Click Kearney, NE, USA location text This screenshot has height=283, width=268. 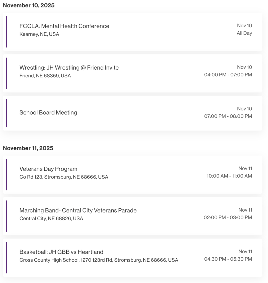point(39,34)
